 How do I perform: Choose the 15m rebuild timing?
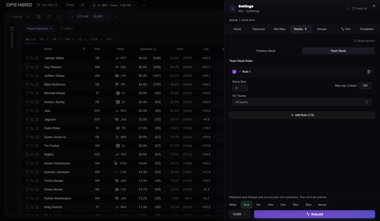[x=283, y=205]
